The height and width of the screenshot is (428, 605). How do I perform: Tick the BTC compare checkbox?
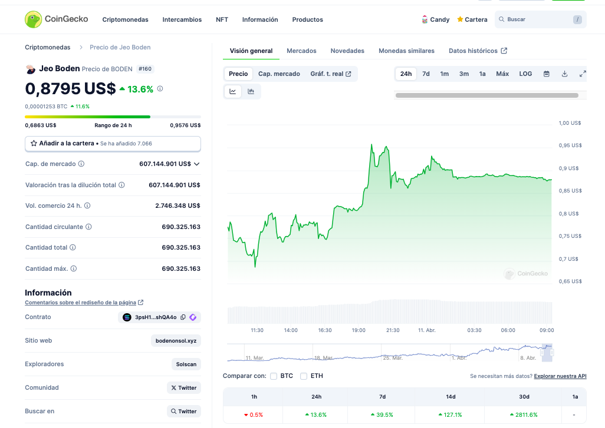274,376
